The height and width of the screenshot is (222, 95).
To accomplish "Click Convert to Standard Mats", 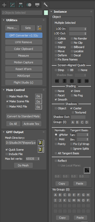I will (x=24, y=116).
